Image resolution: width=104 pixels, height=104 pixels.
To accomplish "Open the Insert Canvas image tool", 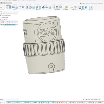I will [86, 7].
